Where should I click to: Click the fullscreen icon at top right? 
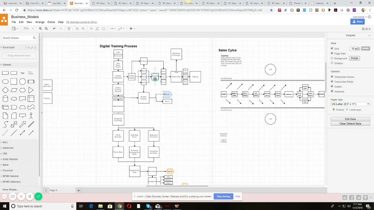pos(363,29)
